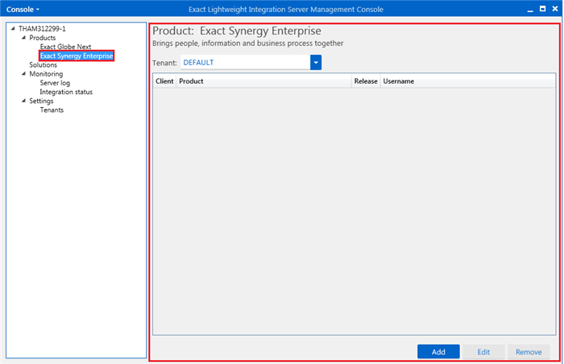Open Solutions in the tree
This screenshot has width=564, height=364.
pos(44,64)
